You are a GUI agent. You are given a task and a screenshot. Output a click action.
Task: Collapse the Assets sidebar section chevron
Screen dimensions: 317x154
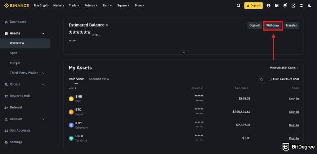tap(43, 34)
